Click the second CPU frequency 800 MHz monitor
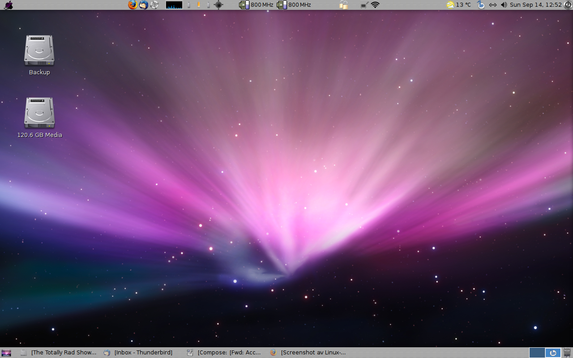This screenshot has width=573, height=358. pyautogui.click(x=294, y=5)
